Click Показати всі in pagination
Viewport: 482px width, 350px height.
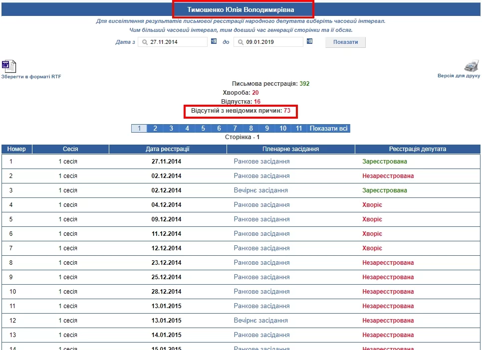click(329, 129)
